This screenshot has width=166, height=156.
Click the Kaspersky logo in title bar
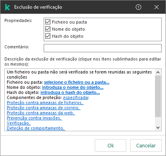coord(7,7)
